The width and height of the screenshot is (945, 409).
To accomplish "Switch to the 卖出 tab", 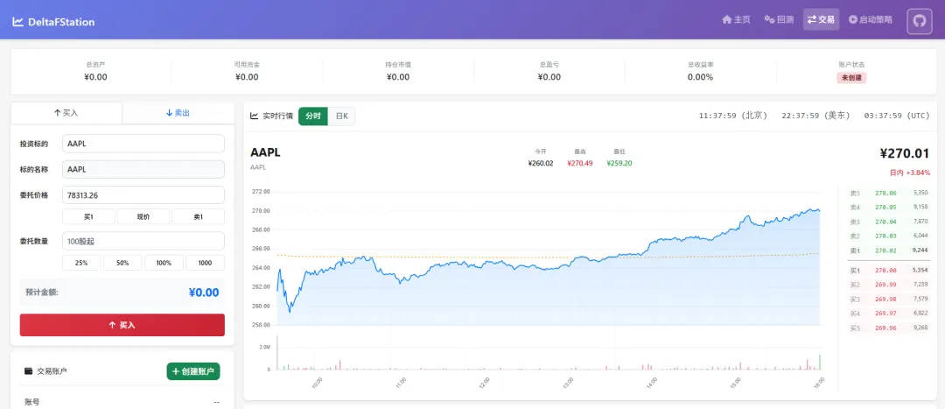I will tap(178, 113).
